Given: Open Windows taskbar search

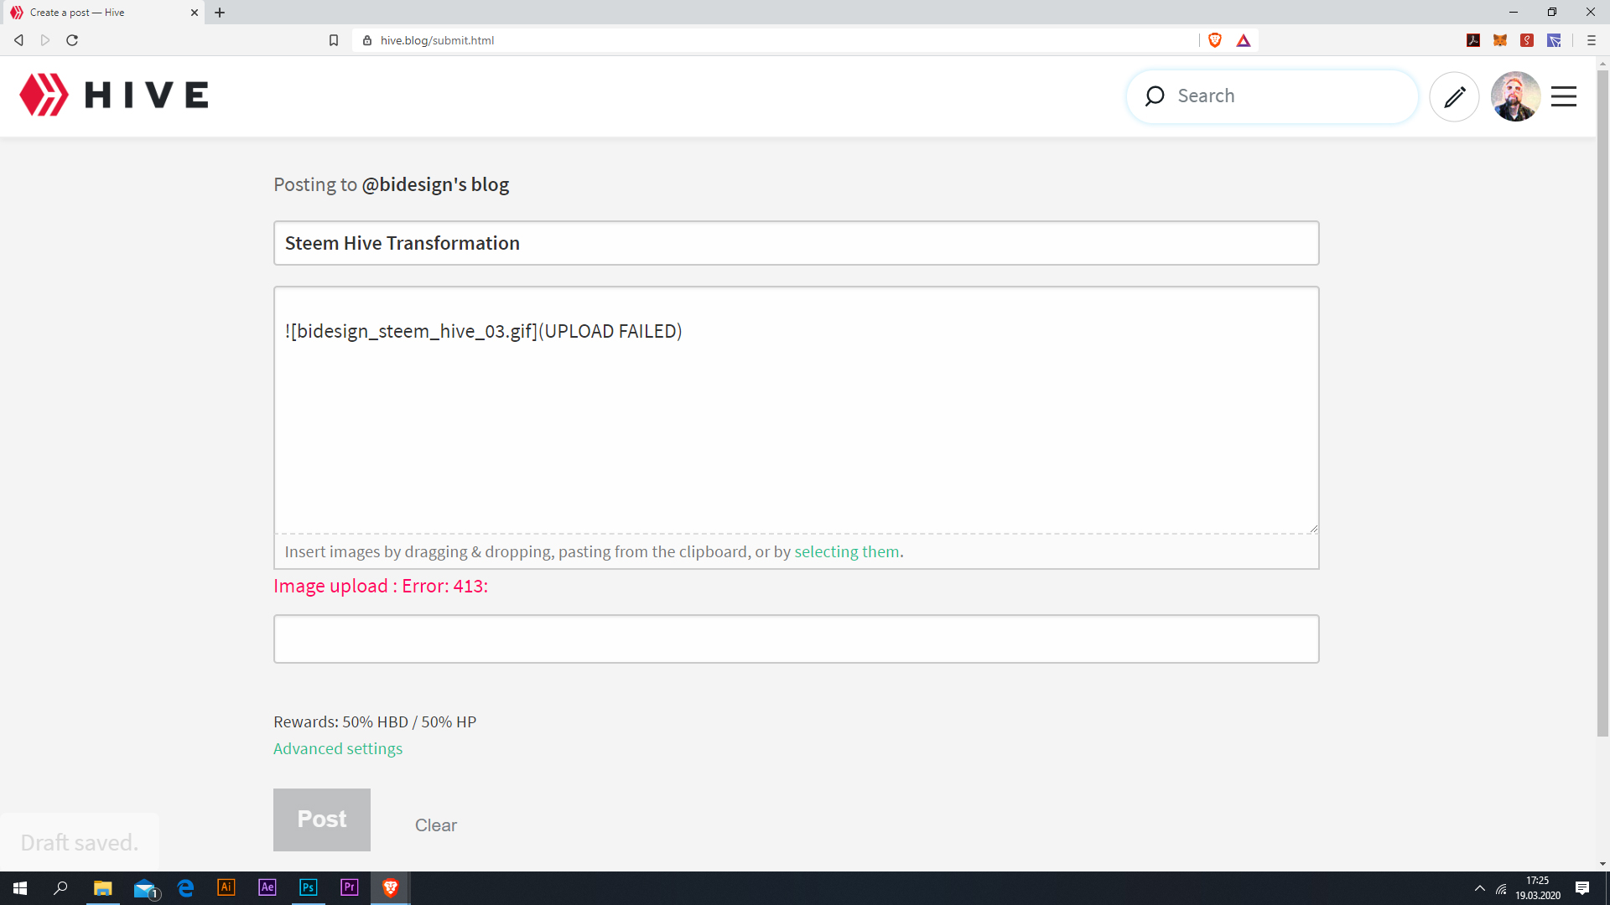Looking at the screenshot, I should point(60,888).
